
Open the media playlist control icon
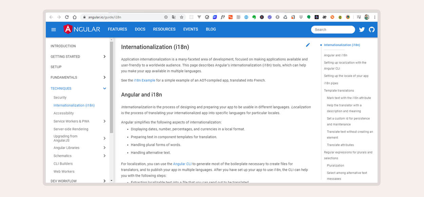click(x=359, y=17)
